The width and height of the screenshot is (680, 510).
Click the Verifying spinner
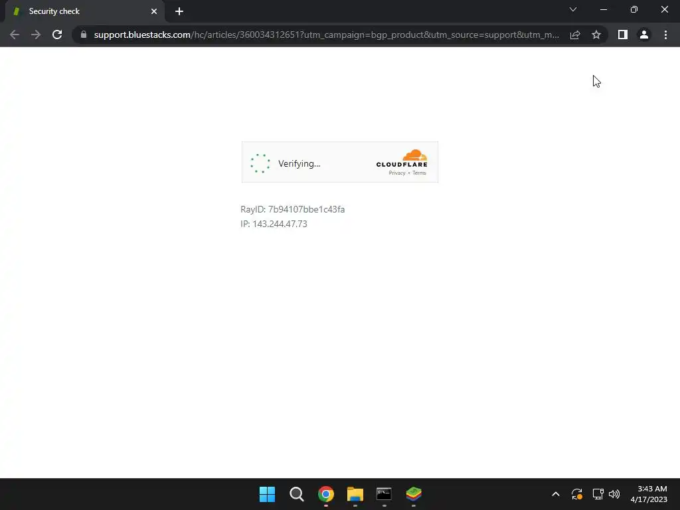point(260,163)
